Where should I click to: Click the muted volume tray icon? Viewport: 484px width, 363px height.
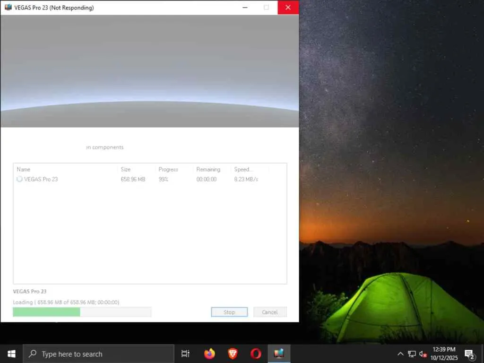point(423,354)
